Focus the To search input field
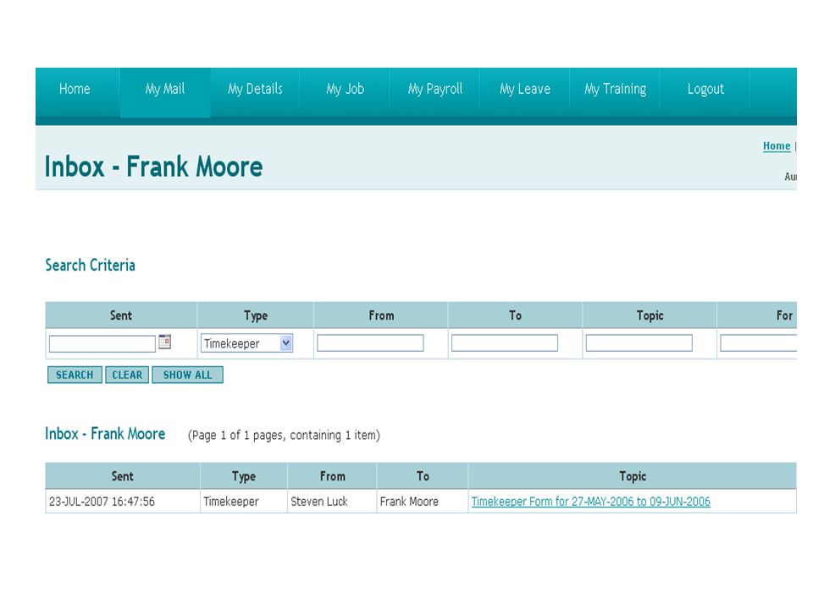 505,343
